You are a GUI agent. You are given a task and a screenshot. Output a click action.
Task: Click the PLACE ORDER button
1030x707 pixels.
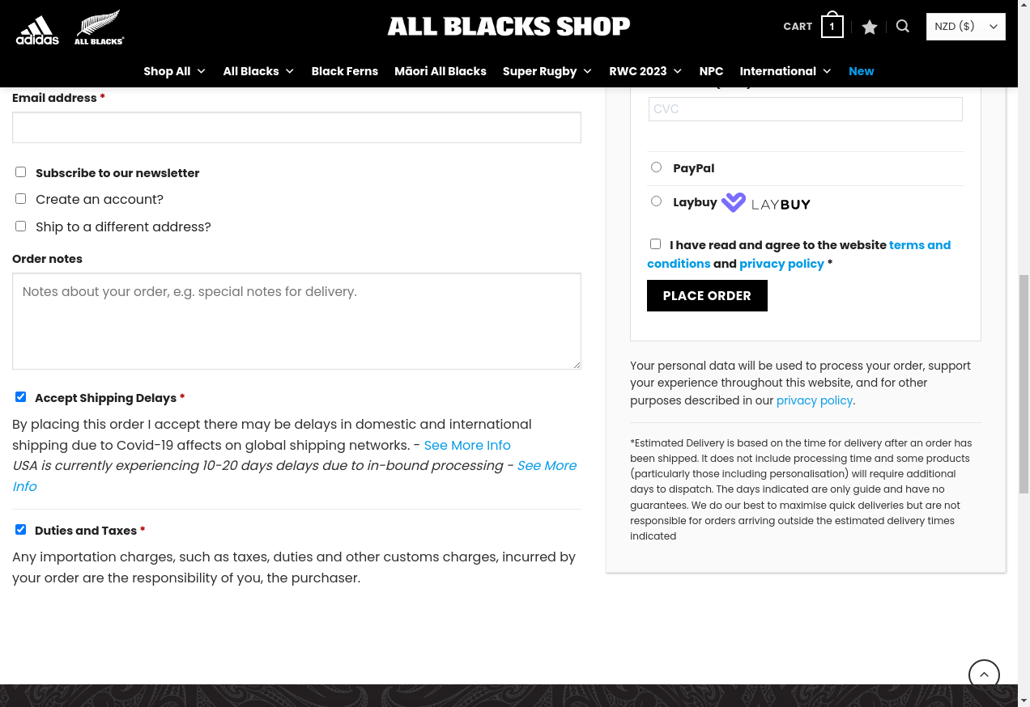707,295
